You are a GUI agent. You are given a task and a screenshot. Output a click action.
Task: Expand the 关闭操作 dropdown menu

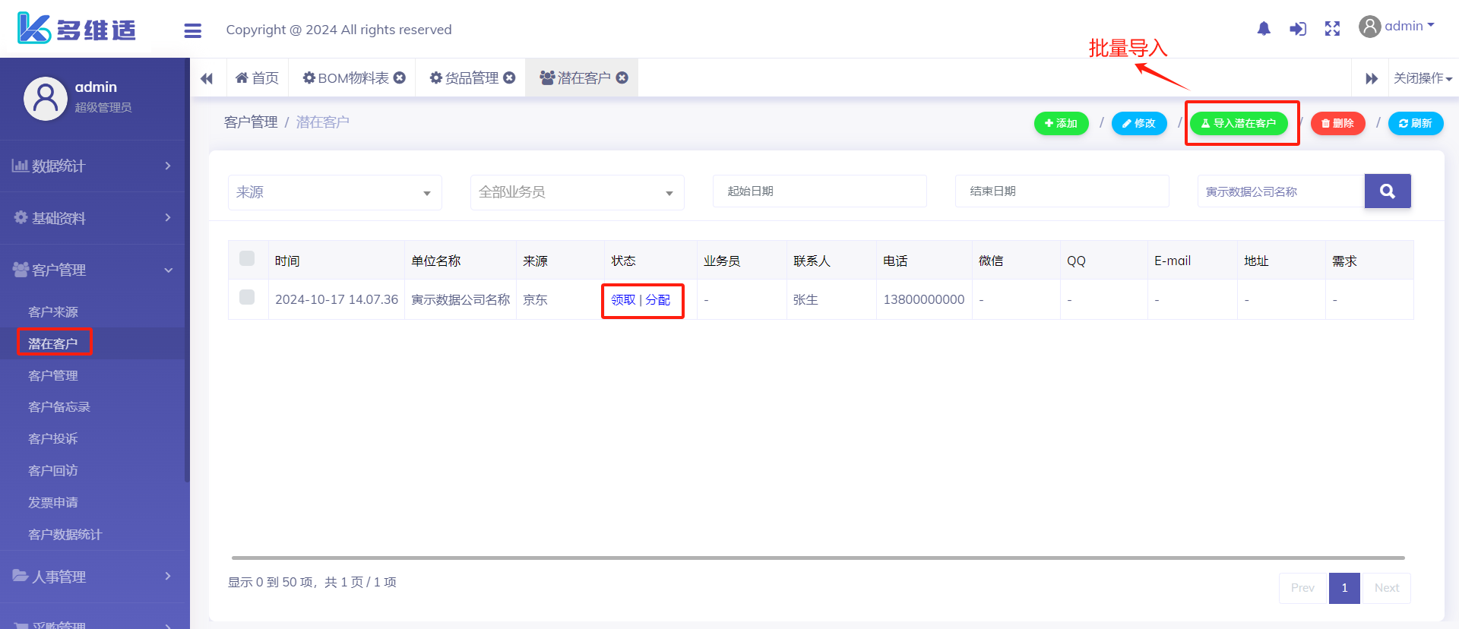click(x=1423, y=78)
